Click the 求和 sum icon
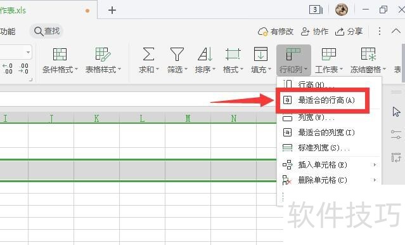Viewport: 405px width, 245px height. [x=148, y=54]
